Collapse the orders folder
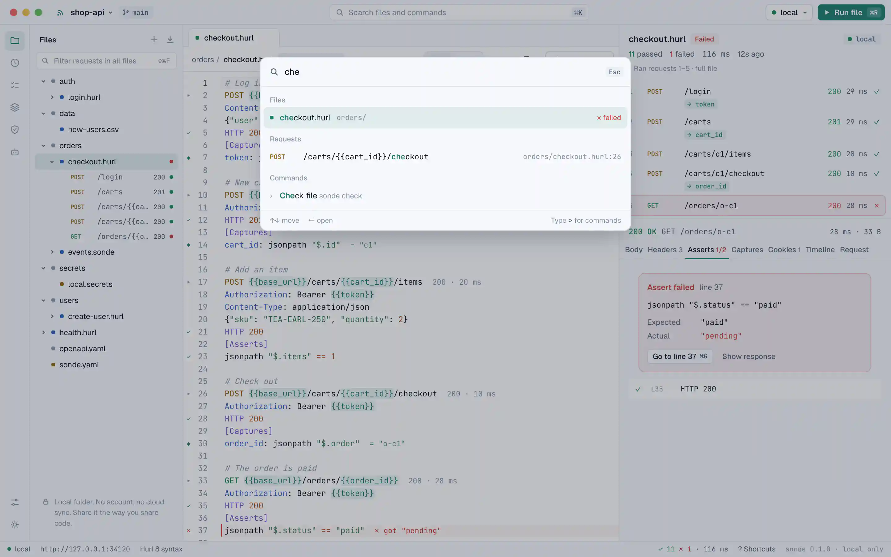 click(x=43, y=145)
